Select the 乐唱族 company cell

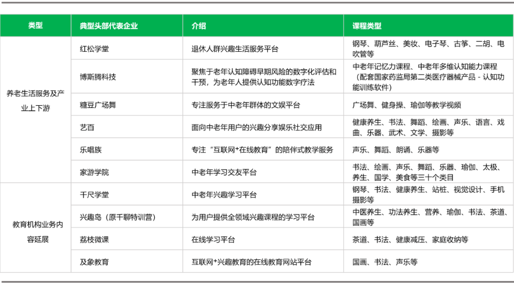point(91,150)
